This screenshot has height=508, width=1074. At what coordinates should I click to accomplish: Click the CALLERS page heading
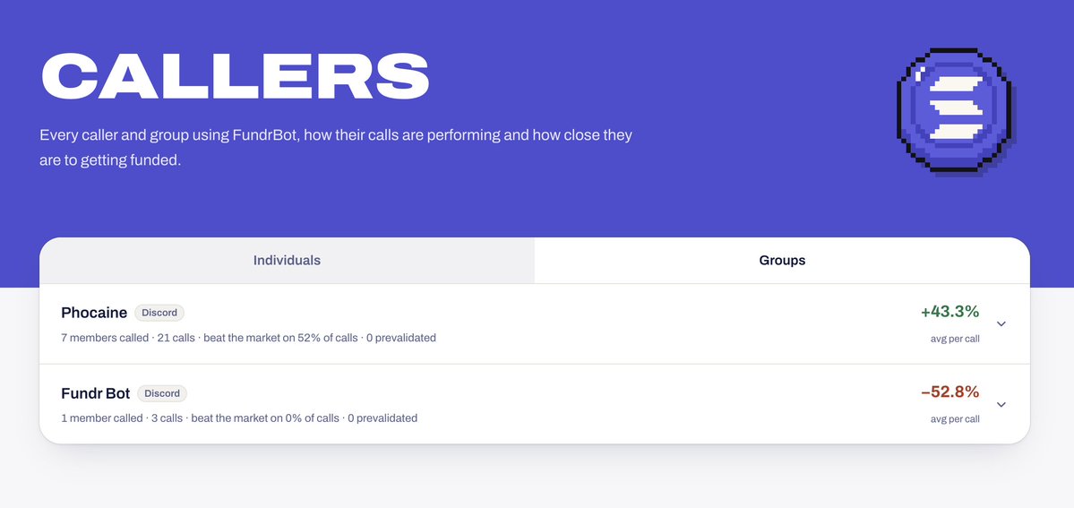coord(235,77)
